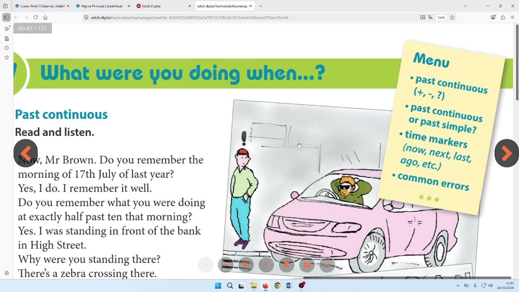
Task: Reload the page with refresh button
Action: click(36, 17)
